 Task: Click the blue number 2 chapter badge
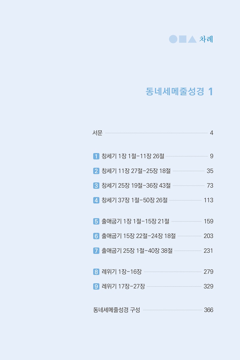coord(96,171)
